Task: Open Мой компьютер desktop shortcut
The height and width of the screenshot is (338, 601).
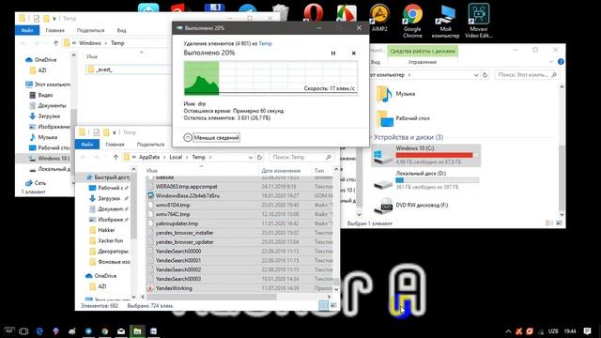Action: [445, 21]
